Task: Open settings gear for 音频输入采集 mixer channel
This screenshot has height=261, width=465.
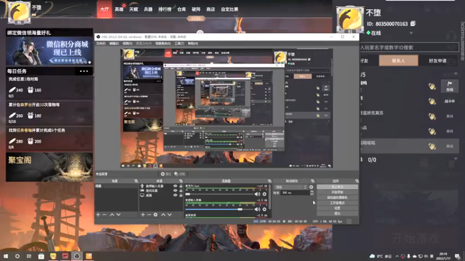Action: pos(264,209)
